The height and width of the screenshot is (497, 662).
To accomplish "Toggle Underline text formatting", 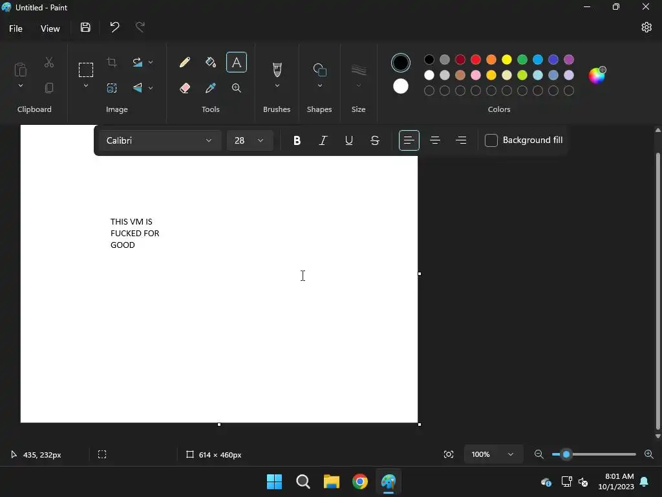I will point(348,140).
